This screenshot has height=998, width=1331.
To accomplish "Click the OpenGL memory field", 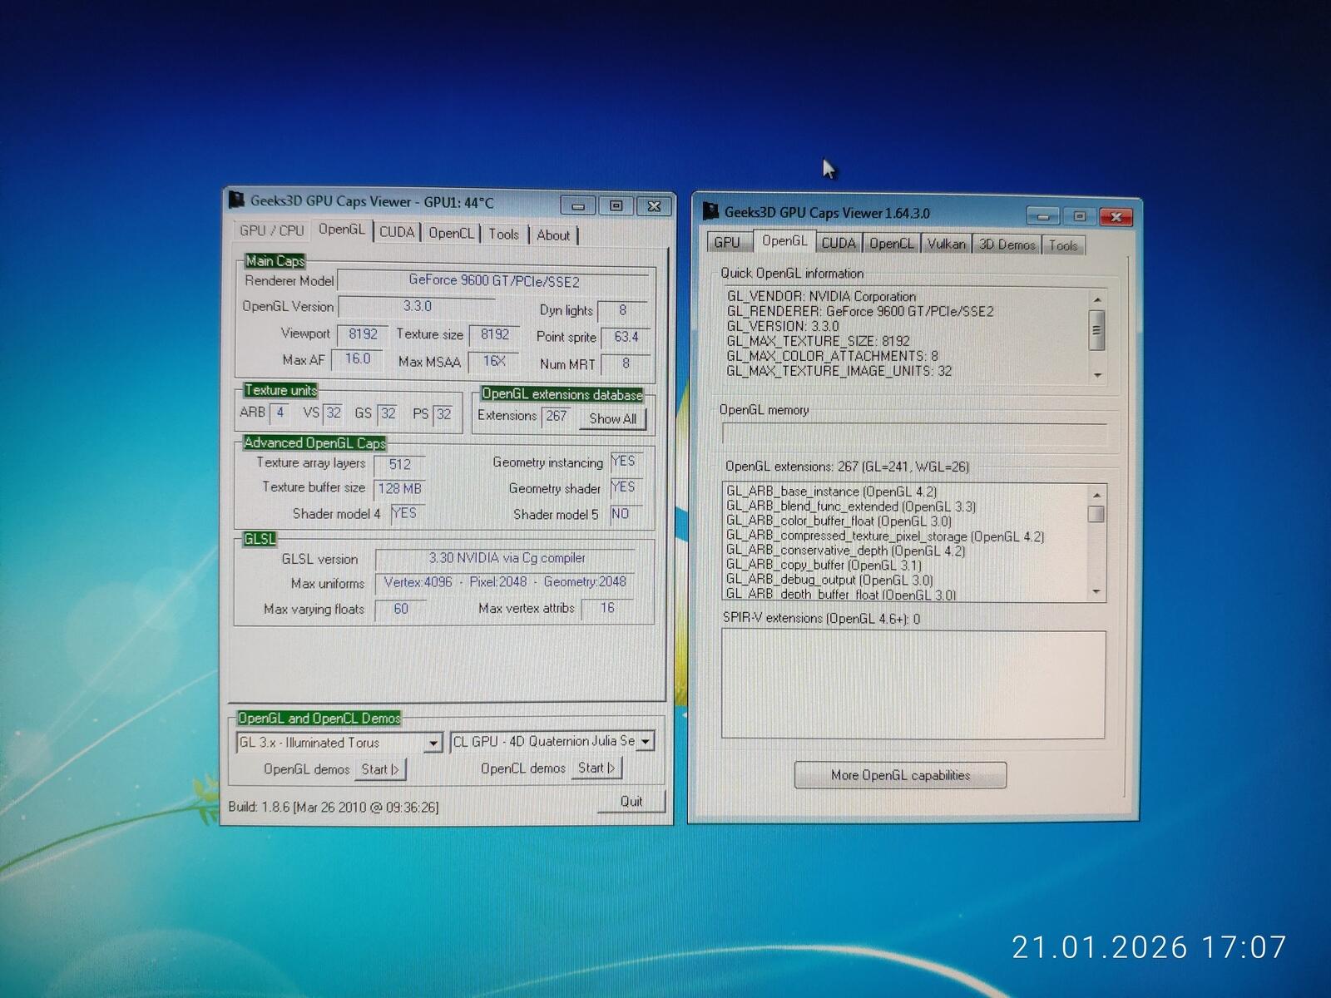I will point(914,432).
